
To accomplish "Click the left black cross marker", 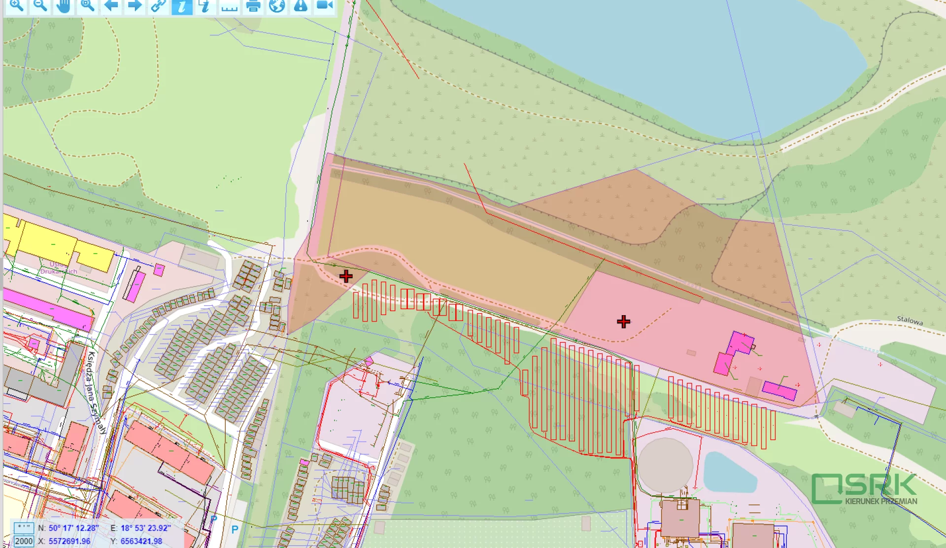I will tap(346, 276).
